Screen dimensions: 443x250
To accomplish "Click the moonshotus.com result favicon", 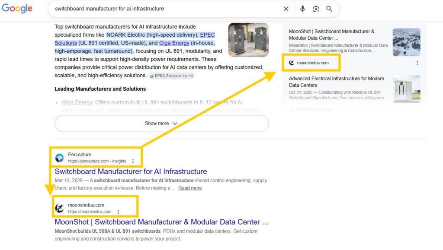I will tap(59, 208).
